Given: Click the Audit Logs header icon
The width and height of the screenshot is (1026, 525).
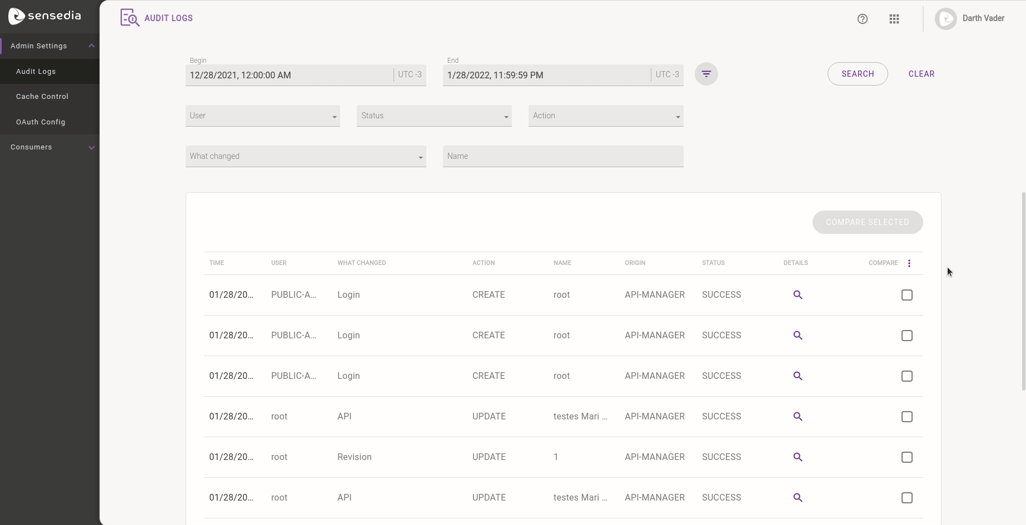Looking at the screenshot, I should [x=129, y=17].
